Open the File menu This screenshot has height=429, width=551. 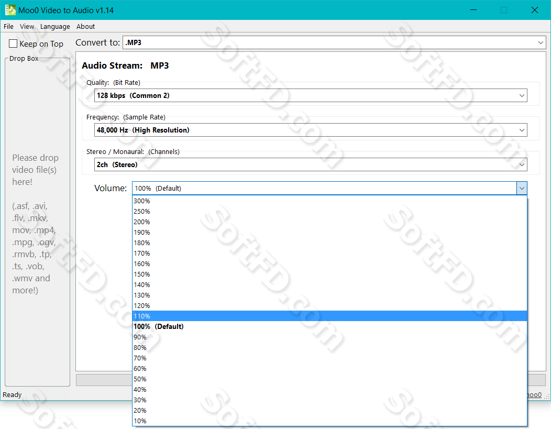pos(8,26)
